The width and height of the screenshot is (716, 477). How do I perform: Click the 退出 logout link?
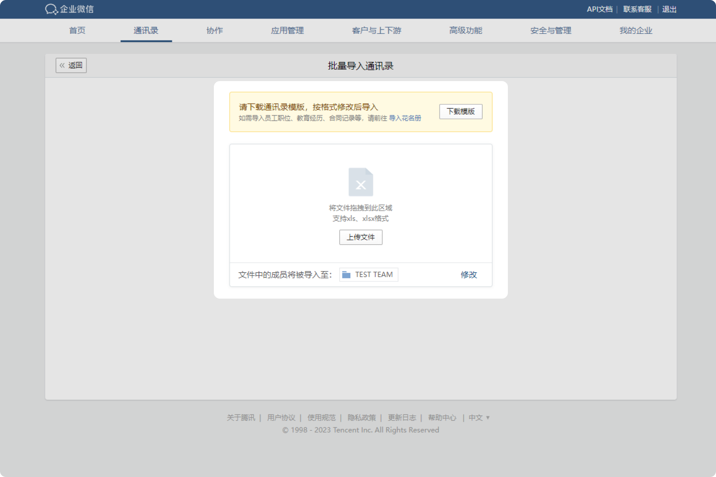pos(669,9)
